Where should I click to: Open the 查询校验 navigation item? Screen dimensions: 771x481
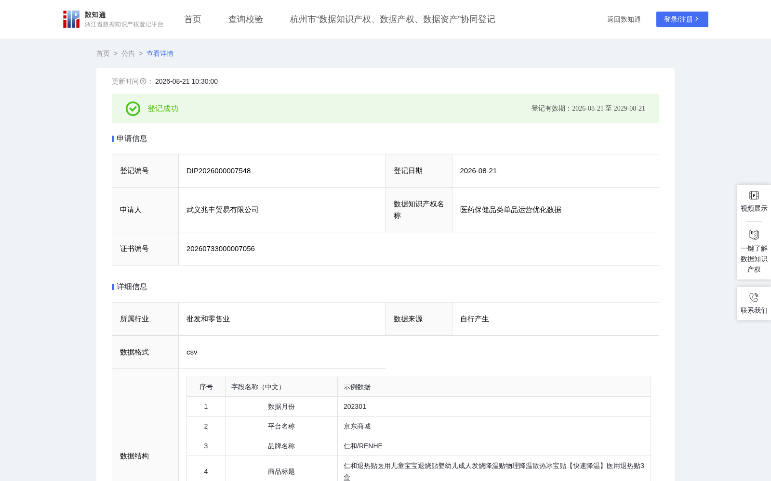246,19
